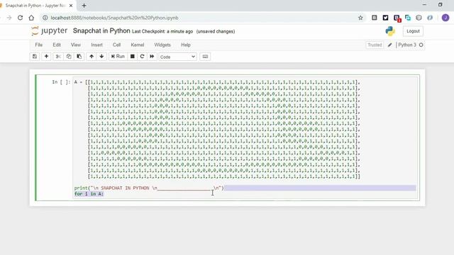The height and width of the screenshot is (255, 454).
Task: Paste cells below icon
Action: tap(79, 57)
